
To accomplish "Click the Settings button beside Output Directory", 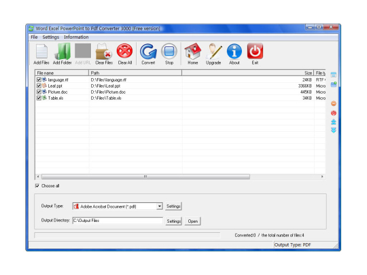I will tap(174, 221).
